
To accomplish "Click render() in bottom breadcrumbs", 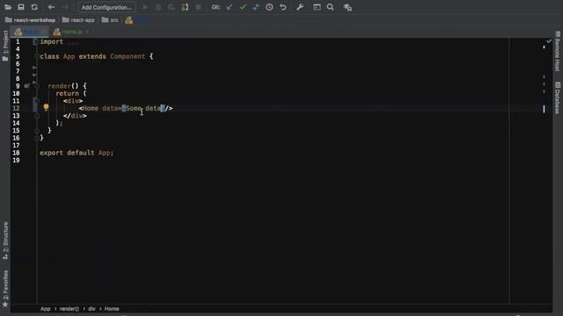I will [69, 309].
